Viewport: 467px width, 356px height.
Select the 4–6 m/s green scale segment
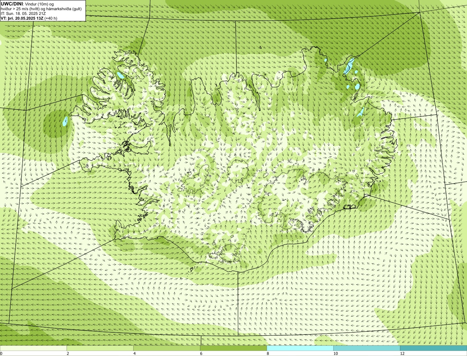[167, 348]
